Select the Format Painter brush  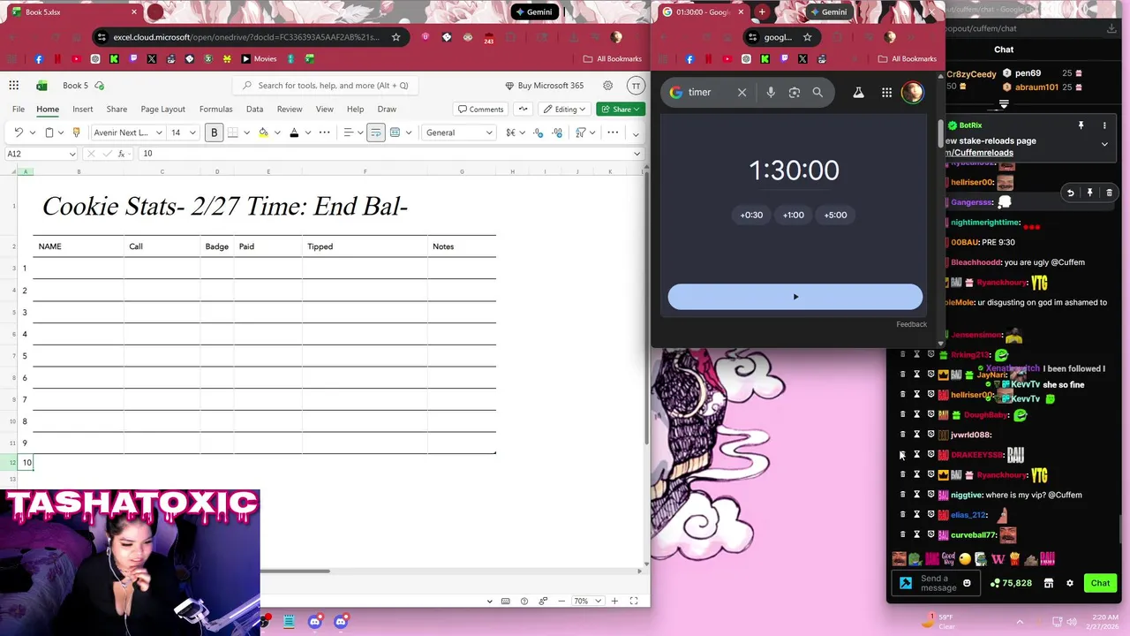click(76, 132)
